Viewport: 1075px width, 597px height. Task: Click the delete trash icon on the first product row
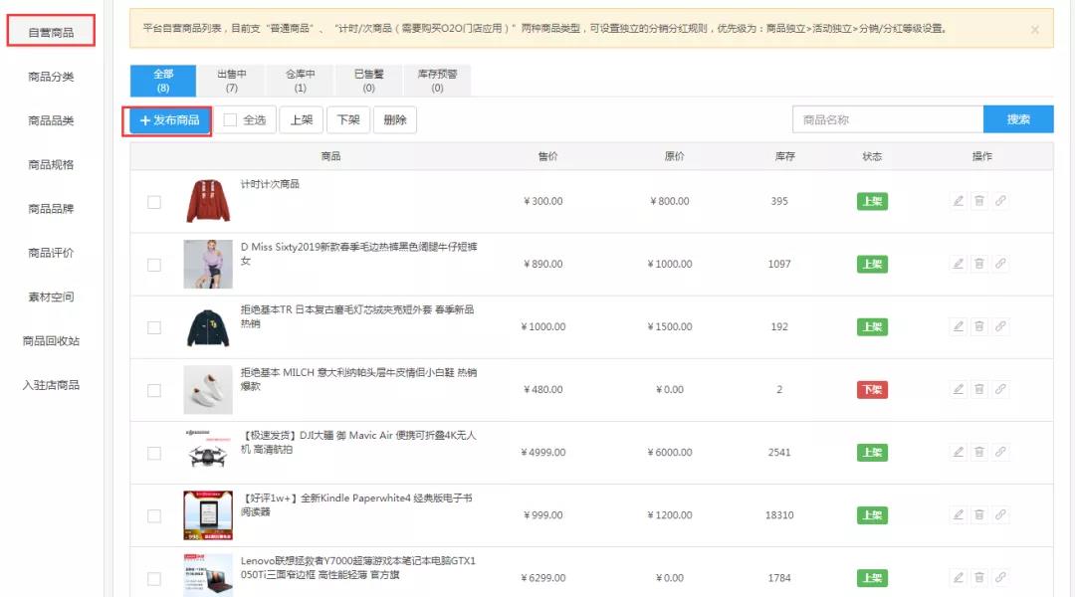click(979, 200)
